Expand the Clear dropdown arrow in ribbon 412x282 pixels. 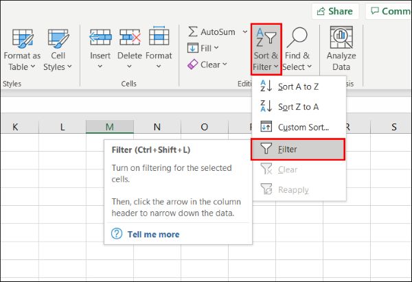(225, 64)
